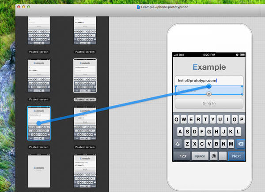Click the 4:20 PM time in status bar

pyautogui.click(x=209, y=55)
